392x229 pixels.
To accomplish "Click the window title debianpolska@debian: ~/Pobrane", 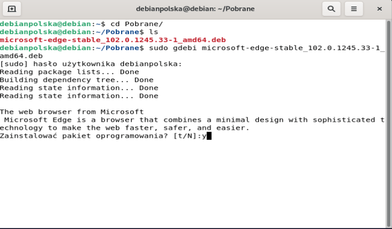I will pos(195,9).
